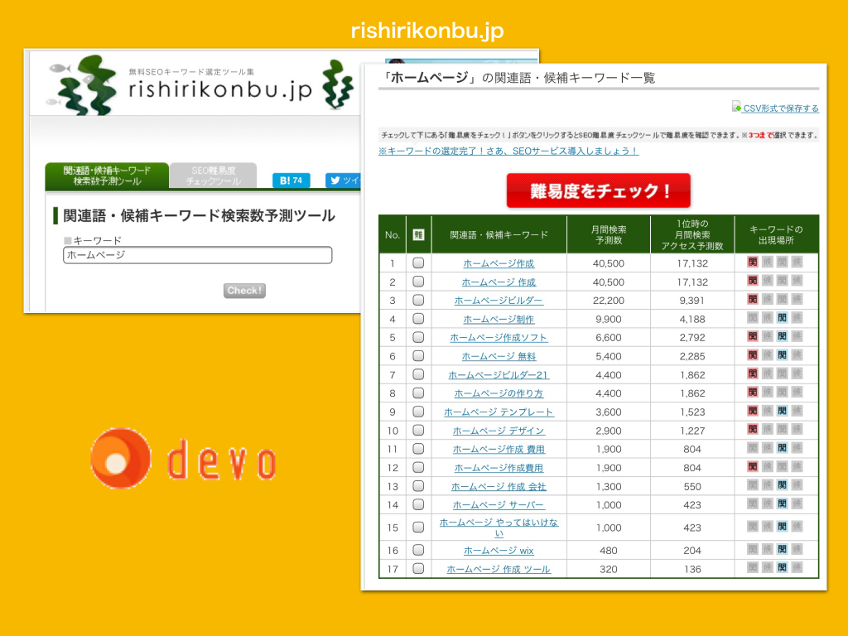
Task: Click the Hatena bookmark B! 74 button
Action: click(291, 180)
